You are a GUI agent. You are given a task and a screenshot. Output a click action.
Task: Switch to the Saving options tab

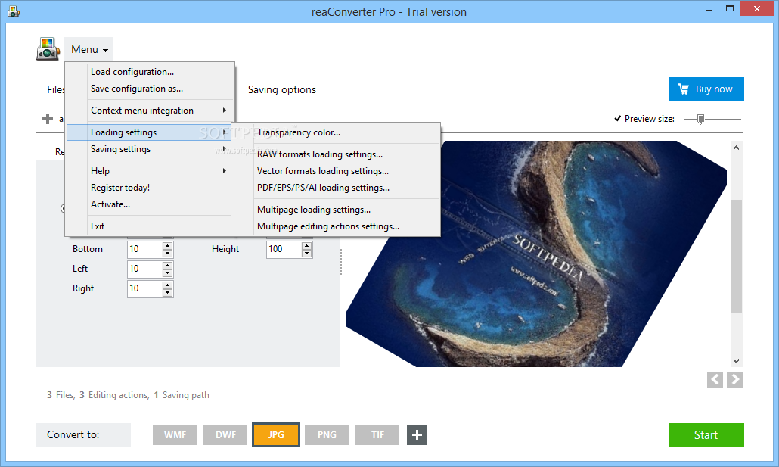click(x=281, y=89)
